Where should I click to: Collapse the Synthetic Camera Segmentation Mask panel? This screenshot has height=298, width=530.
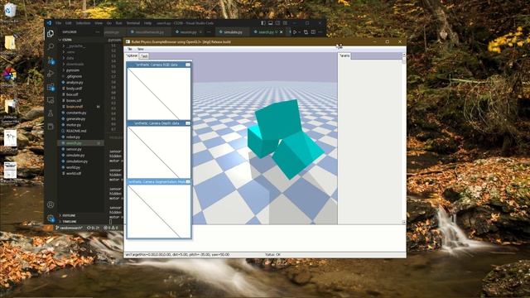188,182
